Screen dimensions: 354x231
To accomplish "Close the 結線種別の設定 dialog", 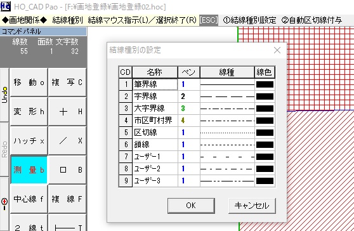I will [x=277, y=50].
